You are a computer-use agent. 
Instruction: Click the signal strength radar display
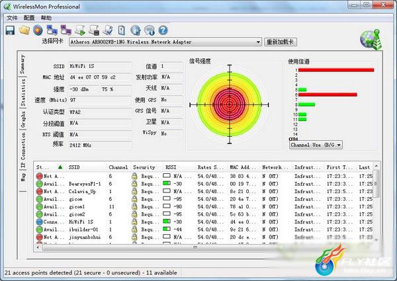(229, 104)
